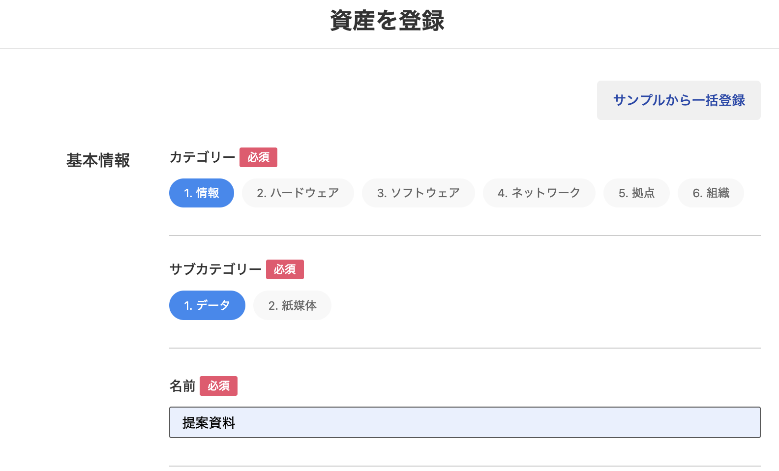Pick category 4. ネットワーク
779x471 pixels.
click(539, 193)
